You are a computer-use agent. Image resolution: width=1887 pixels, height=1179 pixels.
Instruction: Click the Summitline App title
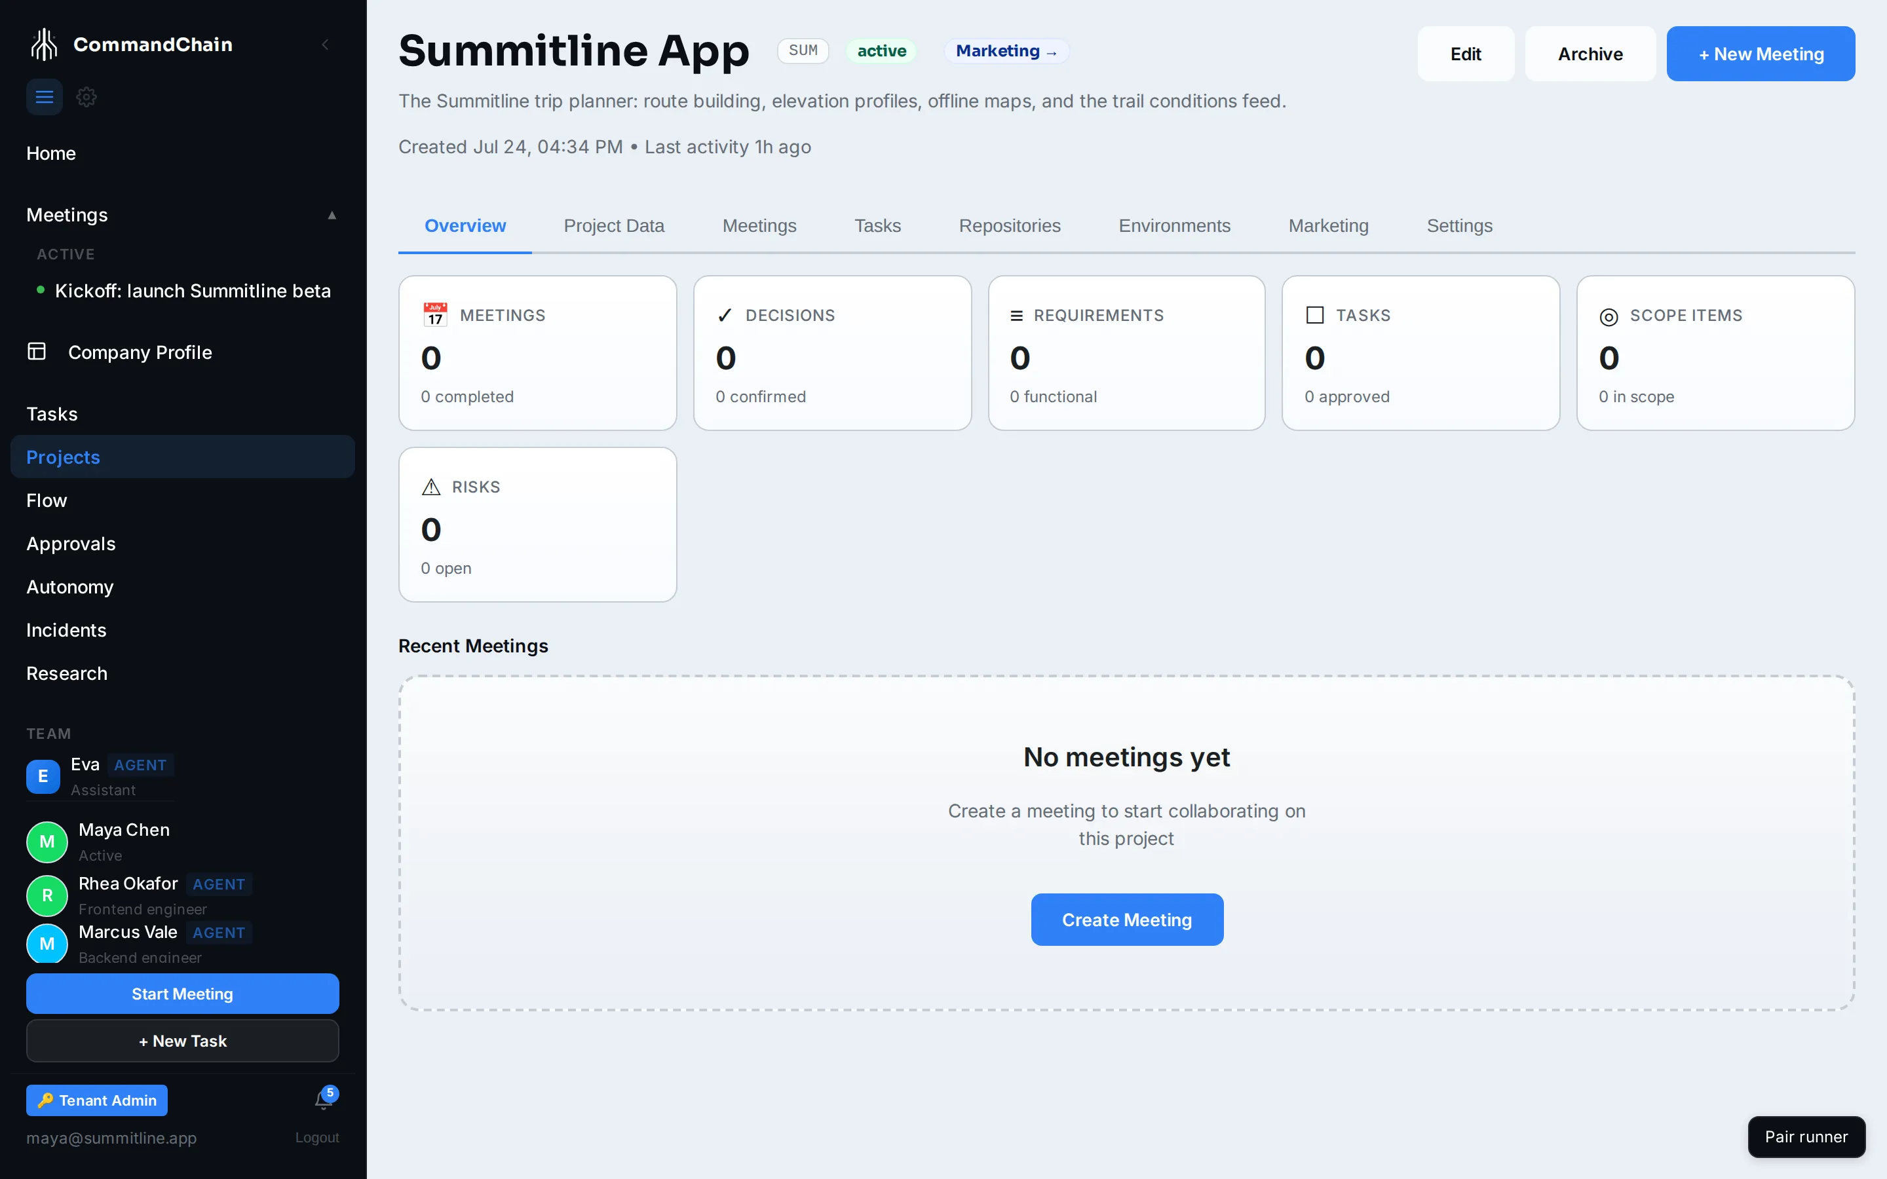574,52
